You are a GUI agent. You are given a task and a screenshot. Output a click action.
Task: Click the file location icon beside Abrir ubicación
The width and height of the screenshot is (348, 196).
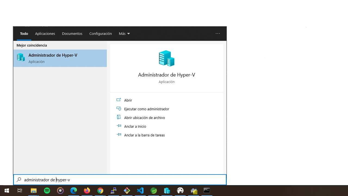coord(119,117)
